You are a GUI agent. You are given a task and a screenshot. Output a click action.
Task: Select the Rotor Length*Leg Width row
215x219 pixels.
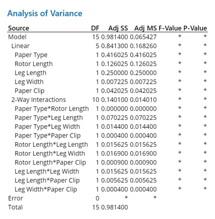(107, 153)
